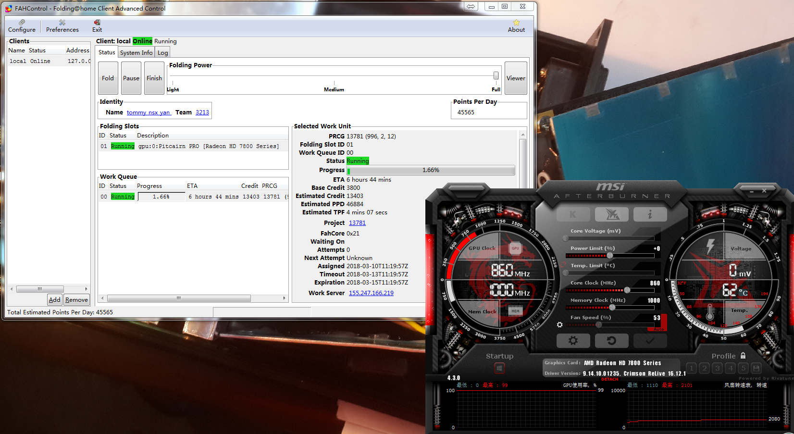The height and width of the screenshot is (434, 794).
Task: Switch to the Status tab
Action: (x=107, y=52)
